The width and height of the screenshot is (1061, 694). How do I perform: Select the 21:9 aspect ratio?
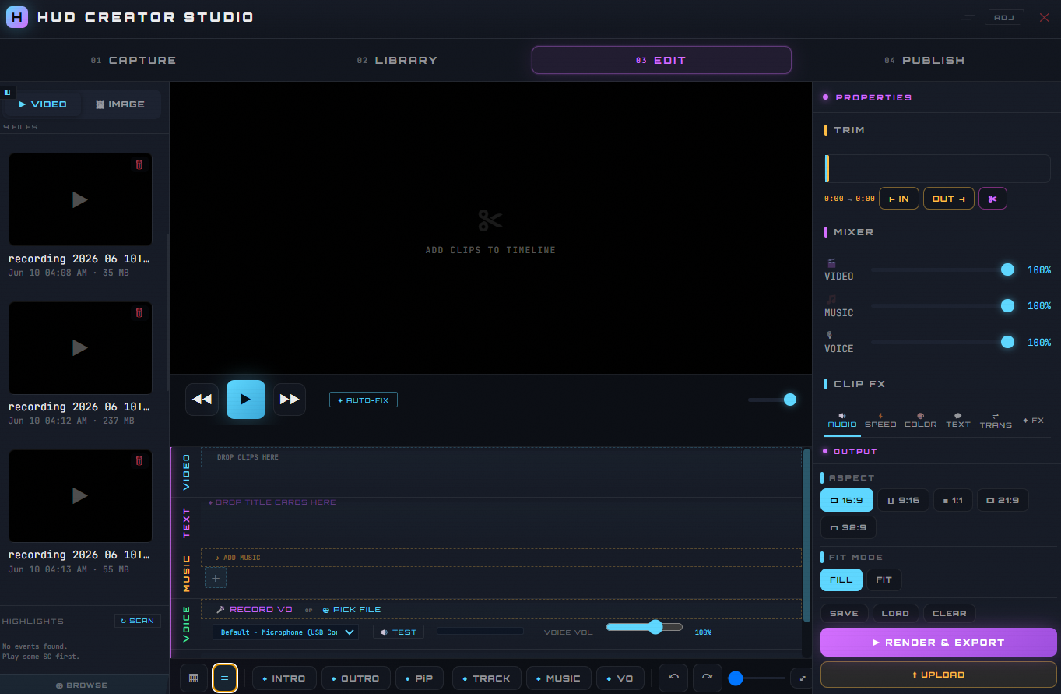1003,500
